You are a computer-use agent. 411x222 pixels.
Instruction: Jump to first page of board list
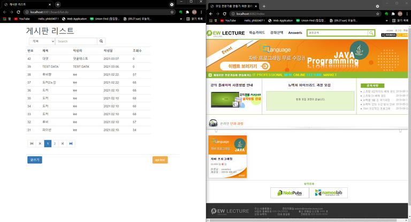point(32,144)
